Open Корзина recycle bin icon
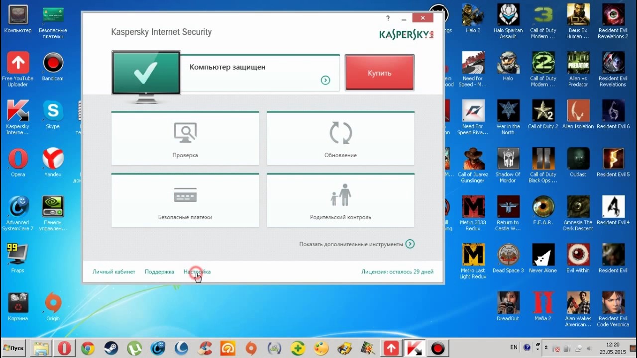The height and width of the screenshot is (358, 637). [18, 306]
